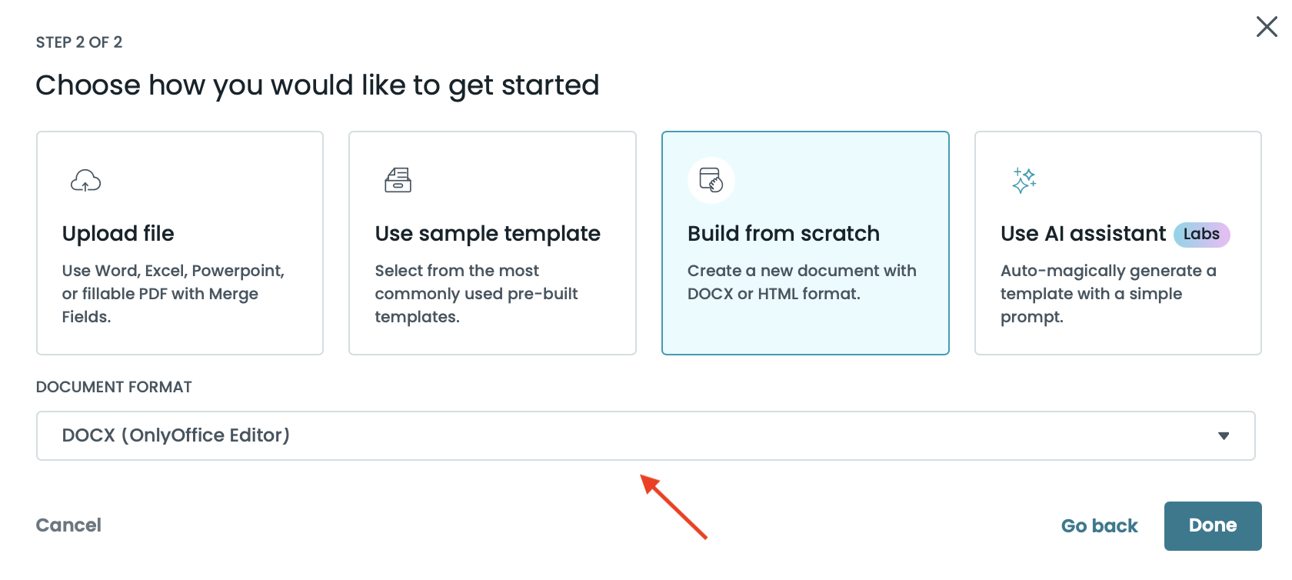Click the Build from scratch icon
Viewport: 1292px width, 580px height.
711,180
